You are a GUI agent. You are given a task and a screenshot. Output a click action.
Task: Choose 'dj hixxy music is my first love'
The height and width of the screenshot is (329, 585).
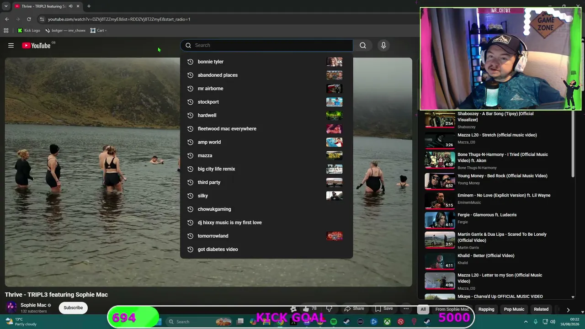(x=266, y=223)
